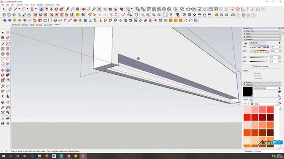Open File Explorer from the taskbar
Viewport: 284px width, 159px height.
tap(39, 156)
